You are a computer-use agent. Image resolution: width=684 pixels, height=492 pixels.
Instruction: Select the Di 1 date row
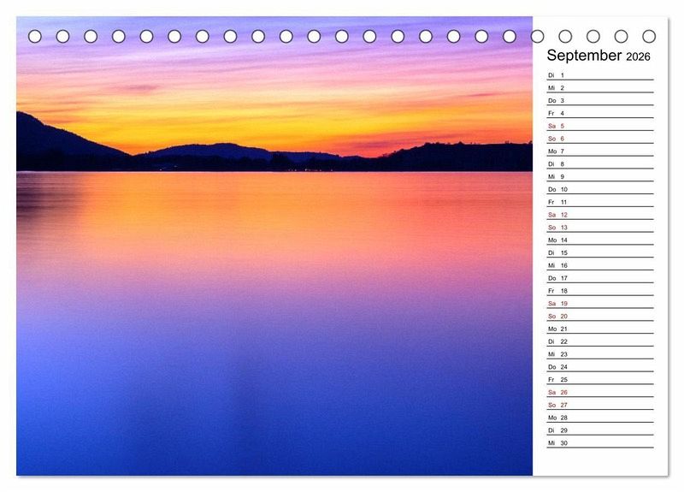(x=599, y=75)
